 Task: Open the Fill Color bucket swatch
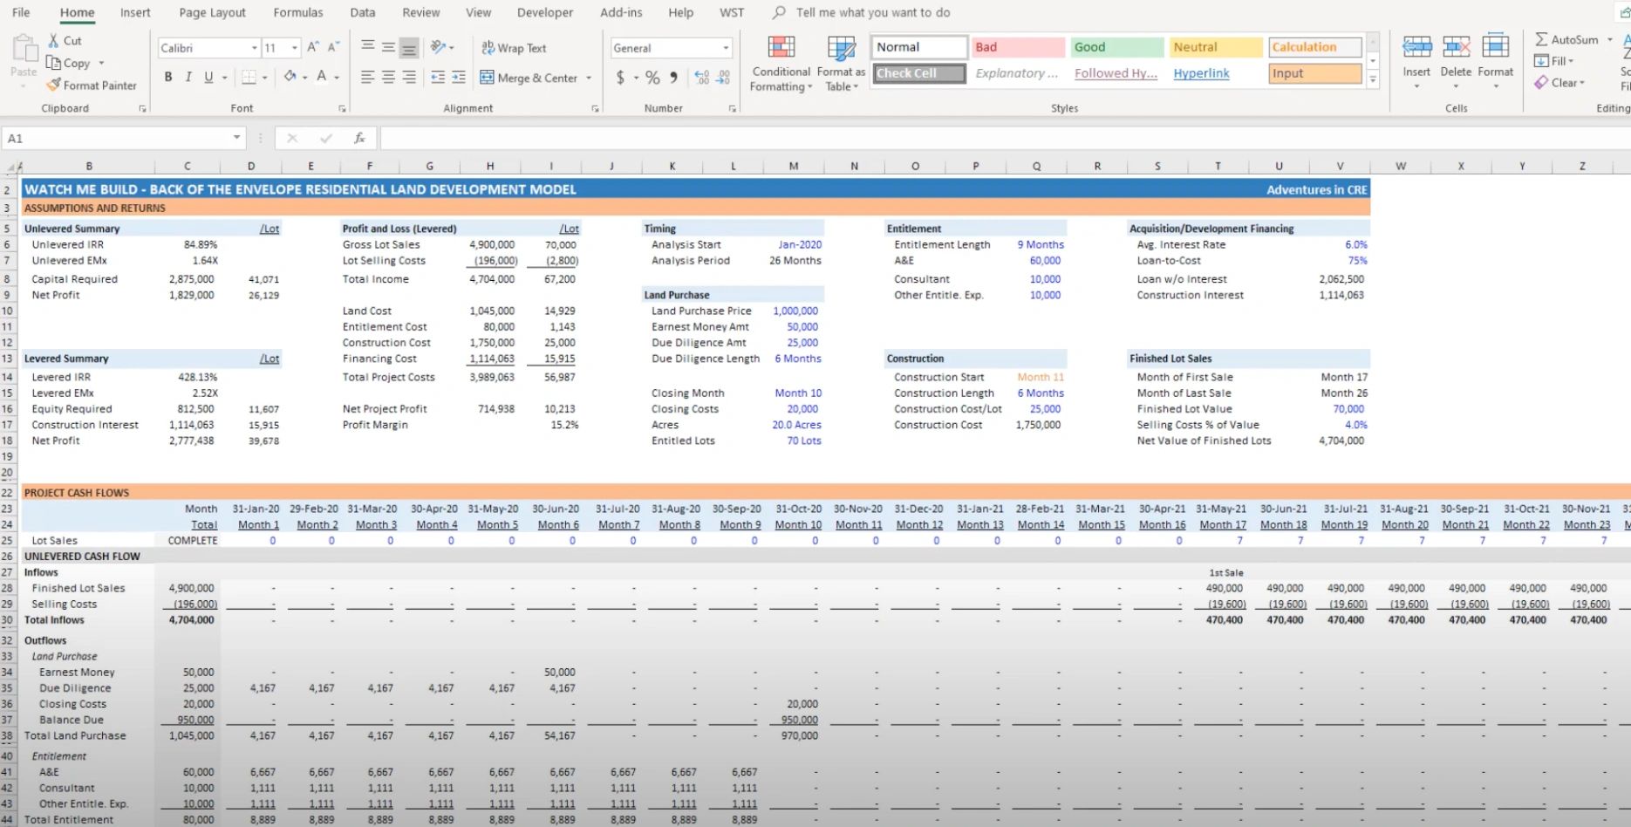click(290, 78)
